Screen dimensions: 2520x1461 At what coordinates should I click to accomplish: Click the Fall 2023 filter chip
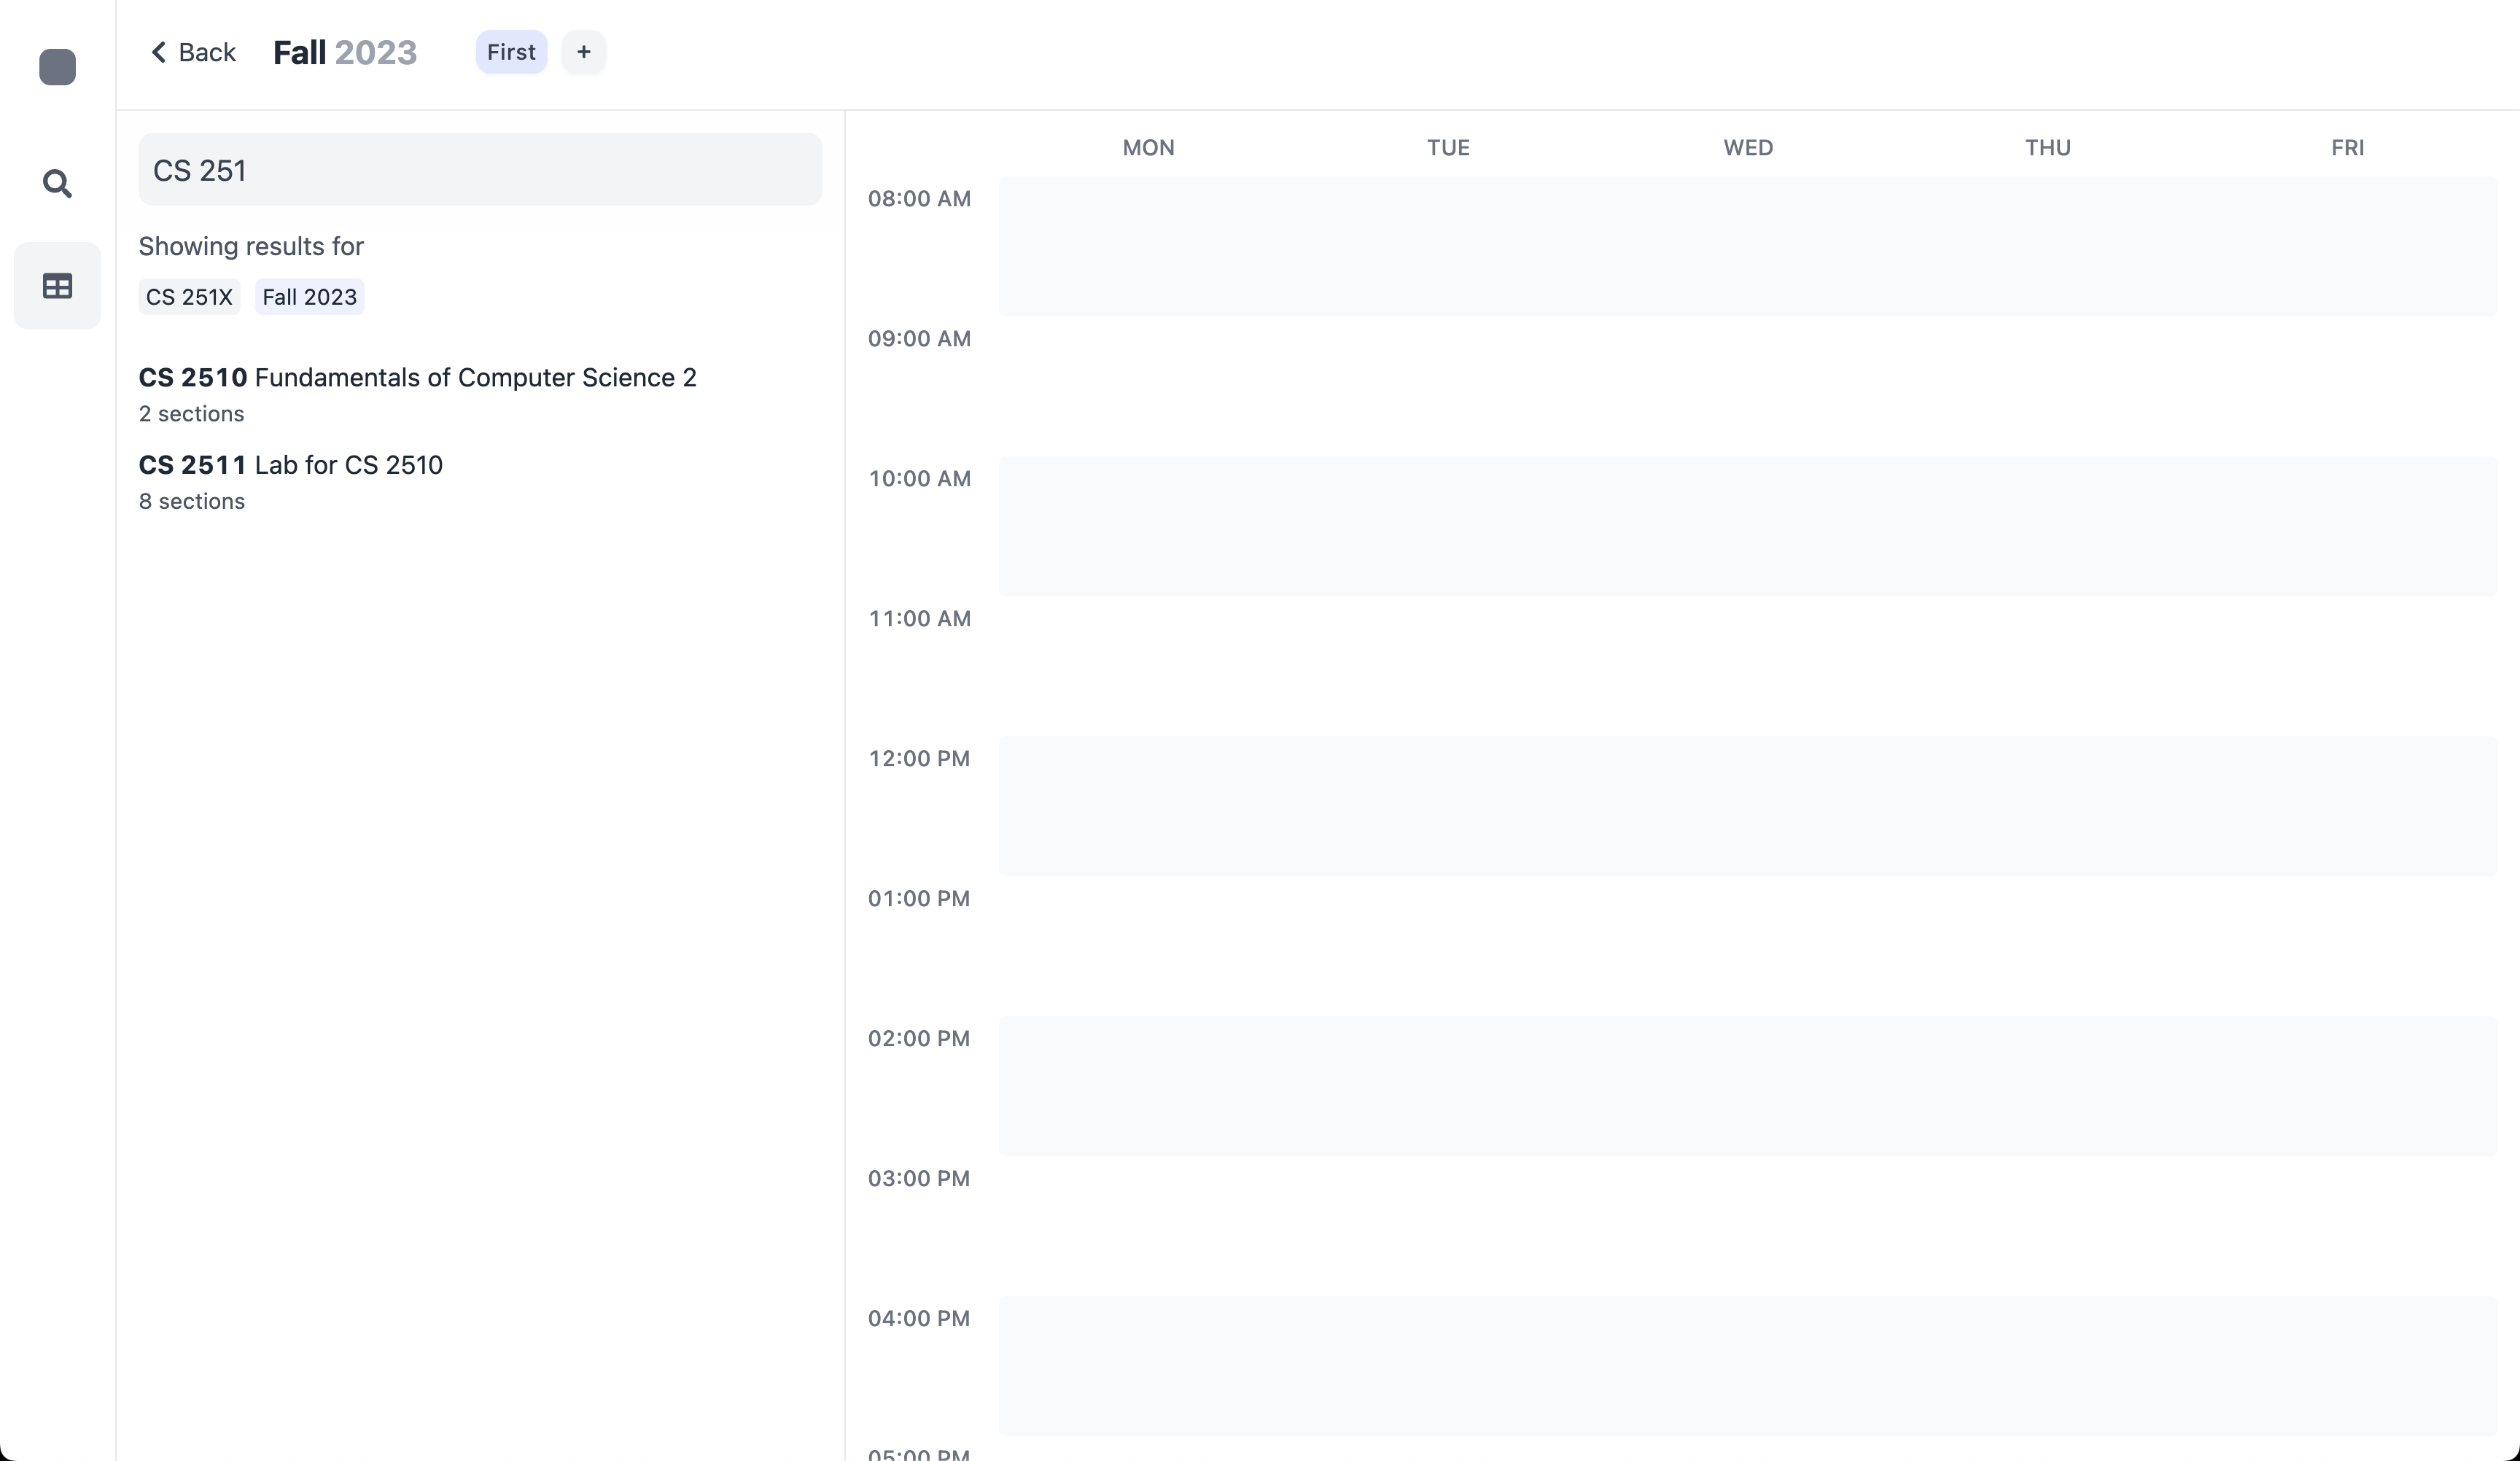click(x=309, y=297)
